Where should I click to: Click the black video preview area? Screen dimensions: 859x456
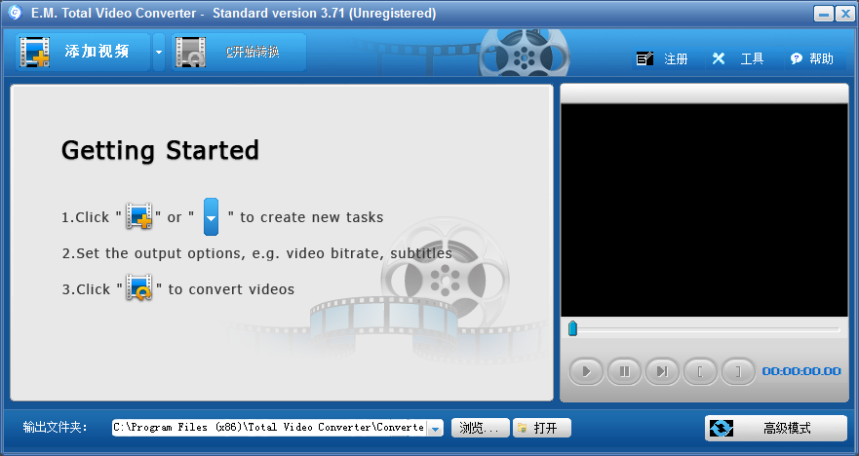coord(704,210)
